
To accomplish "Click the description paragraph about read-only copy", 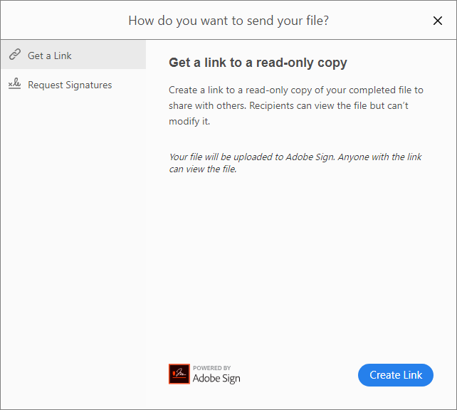I will [296, 105].
